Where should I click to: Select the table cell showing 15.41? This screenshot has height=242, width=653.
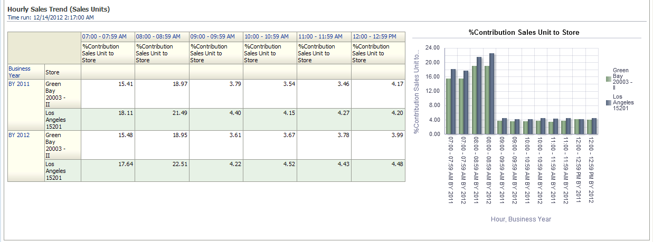108,84
